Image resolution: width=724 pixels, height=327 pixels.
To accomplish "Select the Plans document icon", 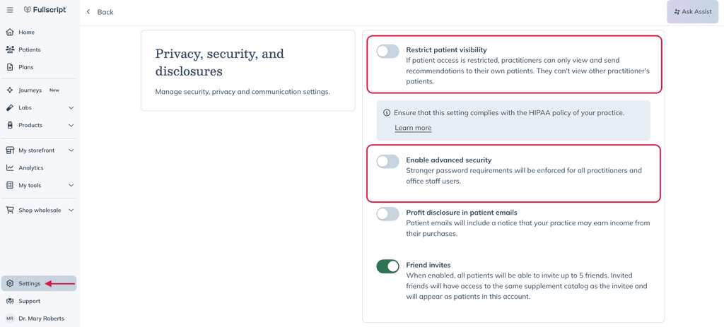I will pos(10,67).
